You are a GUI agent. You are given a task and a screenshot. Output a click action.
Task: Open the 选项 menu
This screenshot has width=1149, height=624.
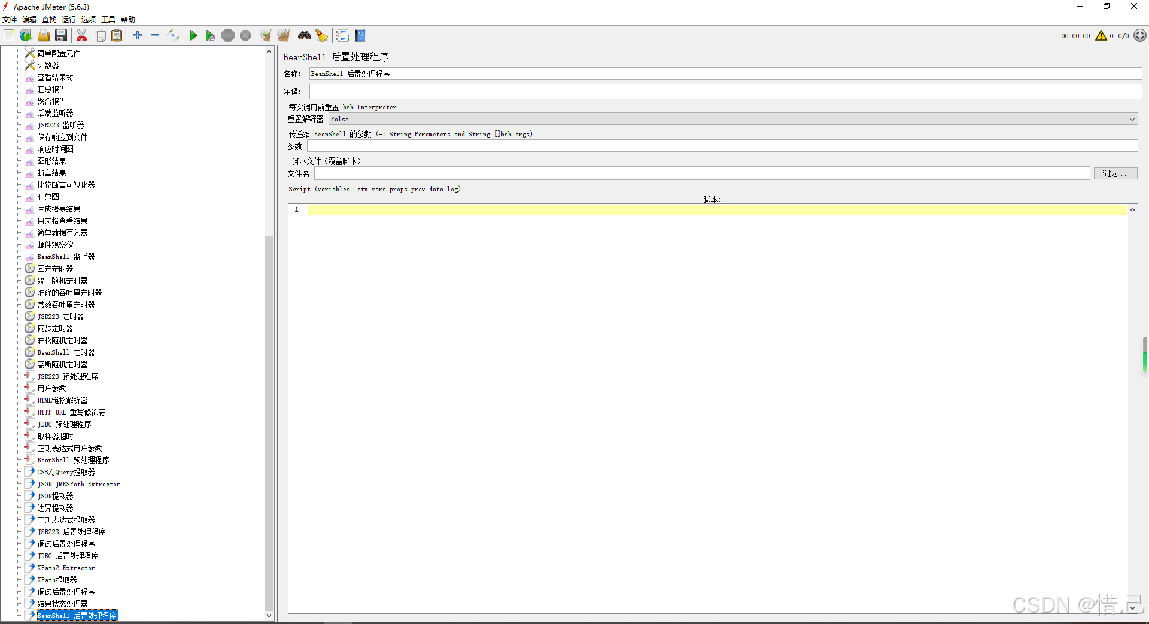(89, 20)
